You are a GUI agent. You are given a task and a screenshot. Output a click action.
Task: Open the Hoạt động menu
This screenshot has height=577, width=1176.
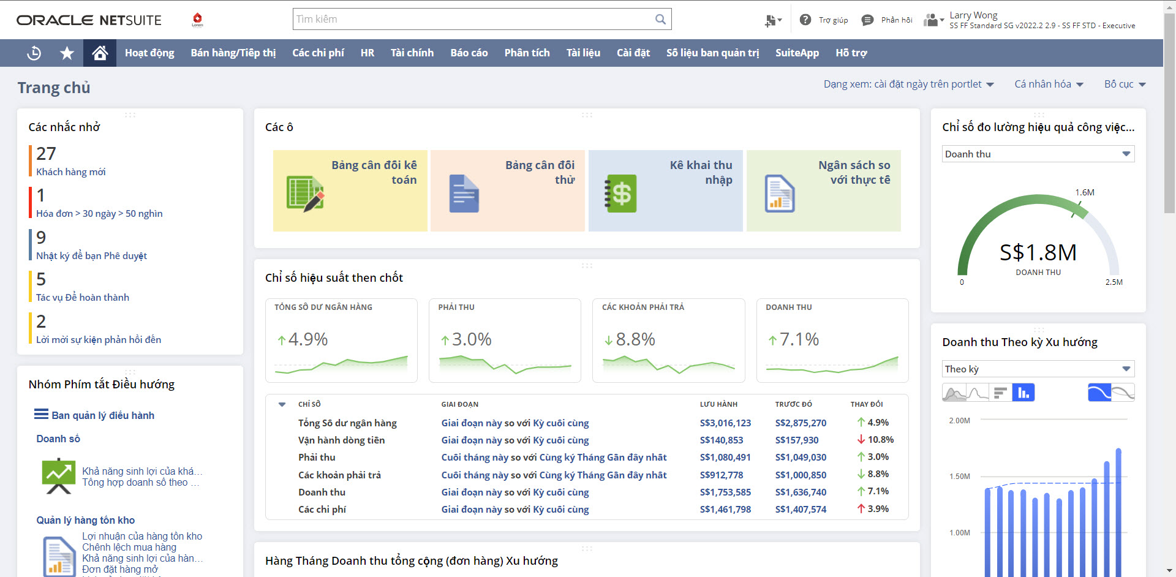(149, 53)
